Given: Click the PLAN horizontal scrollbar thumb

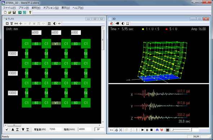Looking at the screenshot, I should point(14,125).
